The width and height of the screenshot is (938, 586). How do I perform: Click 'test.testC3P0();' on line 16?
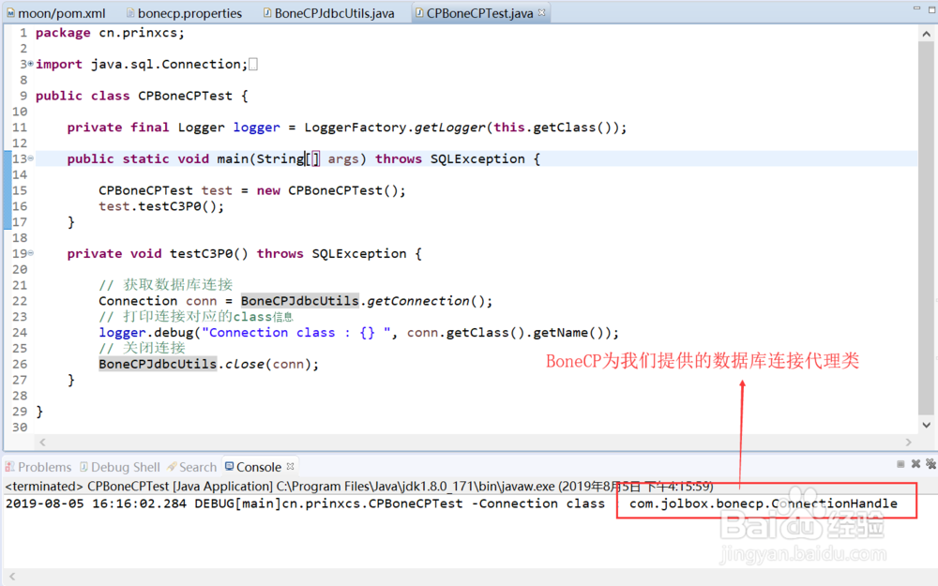[x=161, y=206]
